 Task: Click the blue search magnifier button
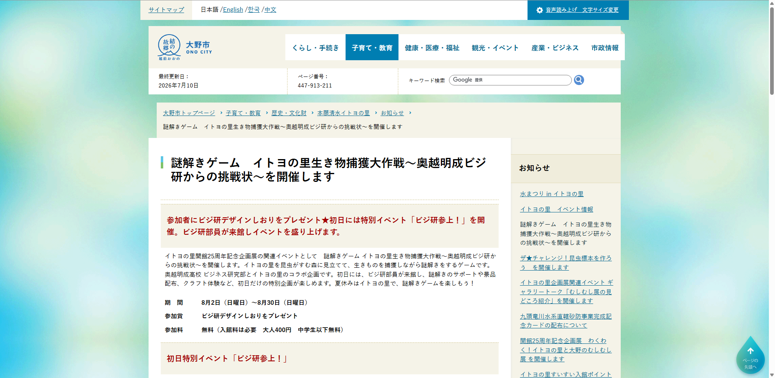click(579, 80)
